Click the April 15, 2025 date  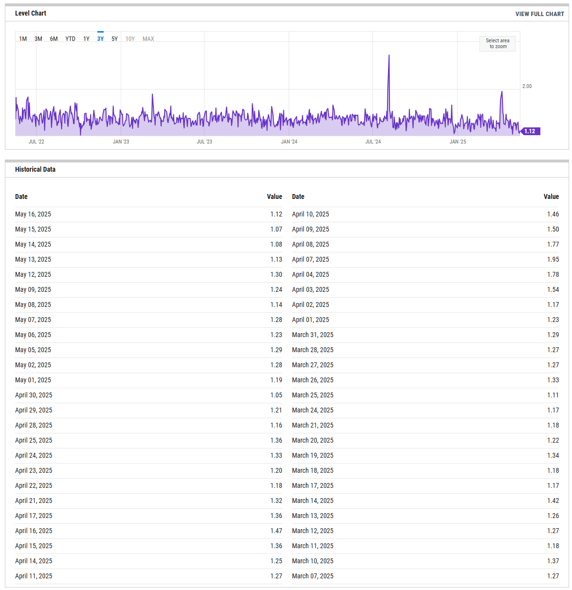(x=34, y=546)
